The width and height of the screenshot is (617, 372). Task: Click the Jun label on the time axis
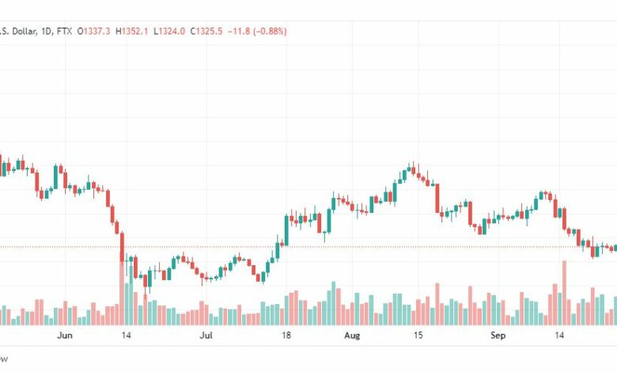pos(65,336)
